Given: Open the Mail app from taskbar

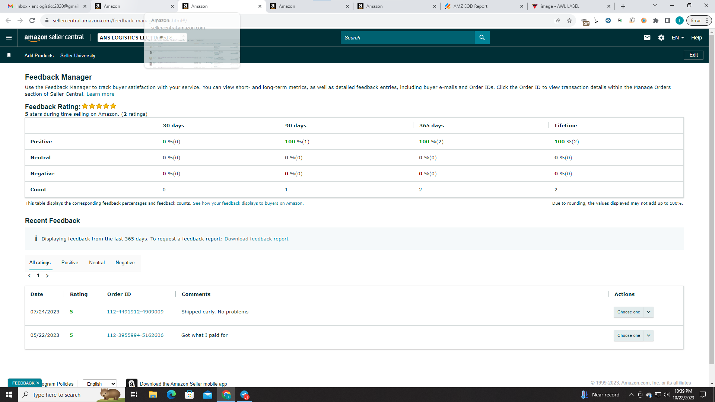Looking at the screenshot, I should pos(208,395).
